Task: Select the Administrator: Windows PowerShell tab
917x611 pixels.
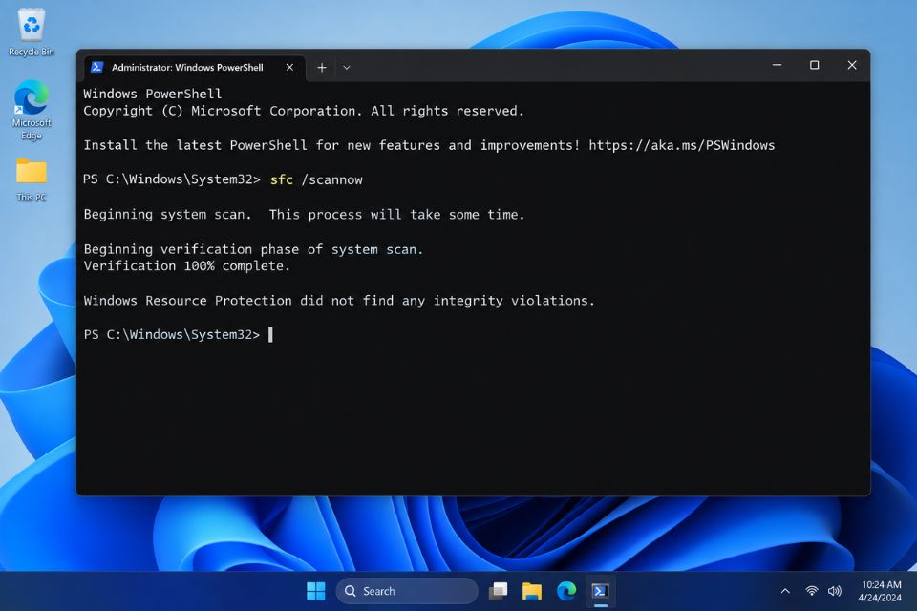Action: coord(194,67)
